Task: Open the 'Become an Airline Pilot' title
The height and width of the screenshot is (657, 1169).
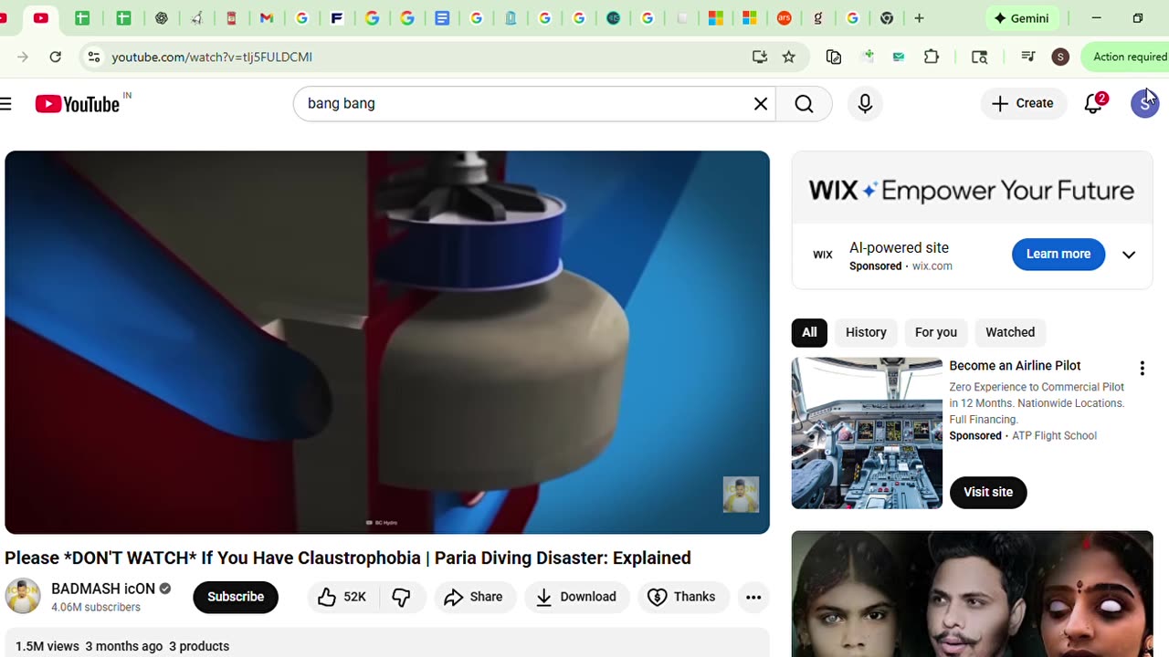Action: pos(1015,366)
